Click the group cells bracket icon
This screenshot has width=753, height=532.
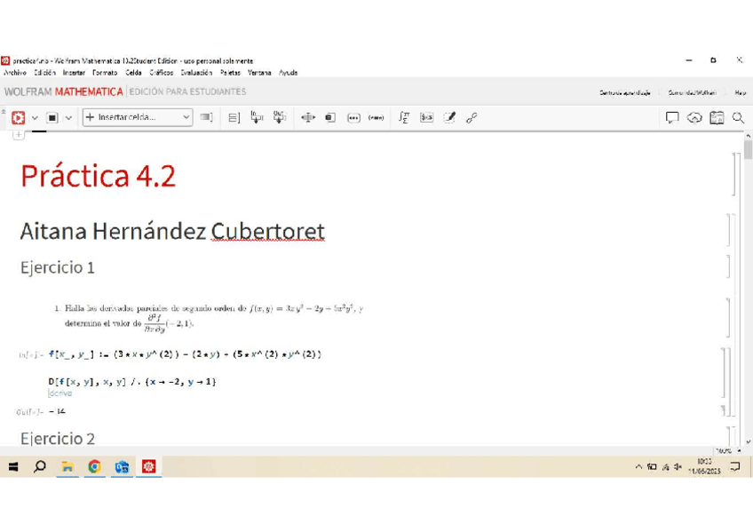pyautogui.click(x=234, y=117)
